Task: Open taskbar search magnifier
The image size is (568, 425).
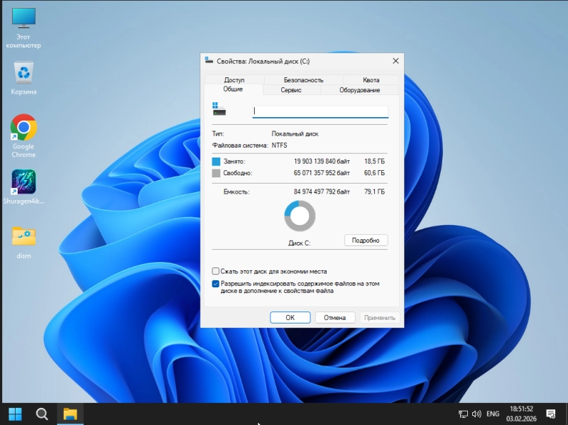Action: tap(42, 414)
